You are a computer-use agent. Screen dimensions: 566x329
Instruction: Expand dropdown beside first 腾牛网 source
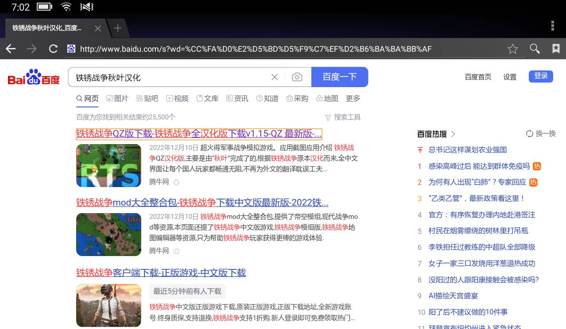176,182
